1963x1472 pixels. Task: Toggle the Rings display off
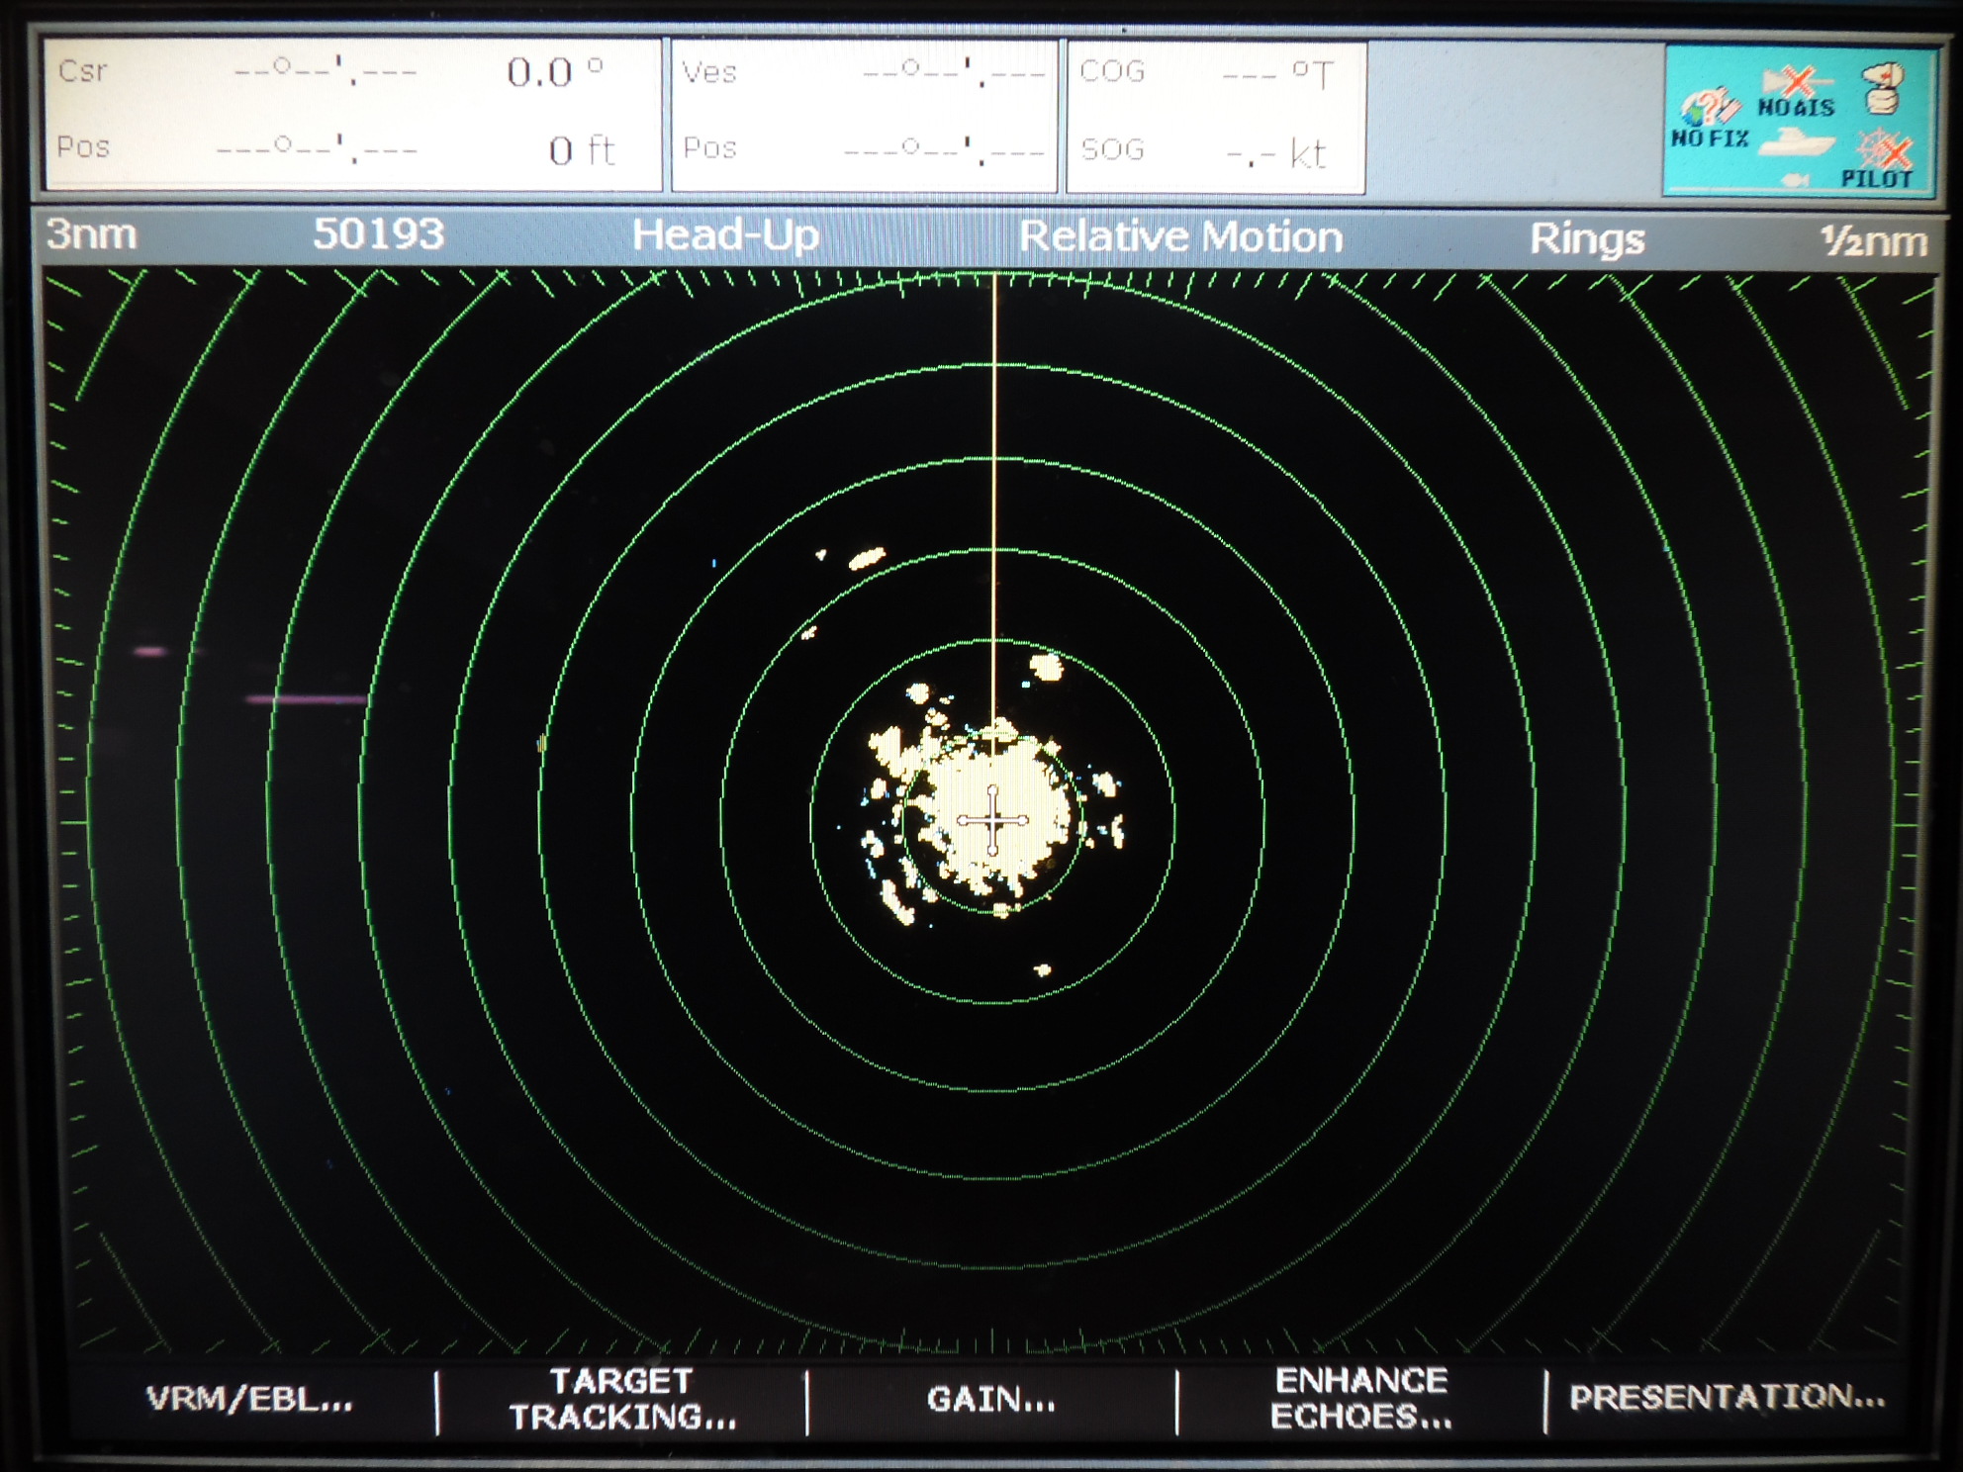point(1584,237)
